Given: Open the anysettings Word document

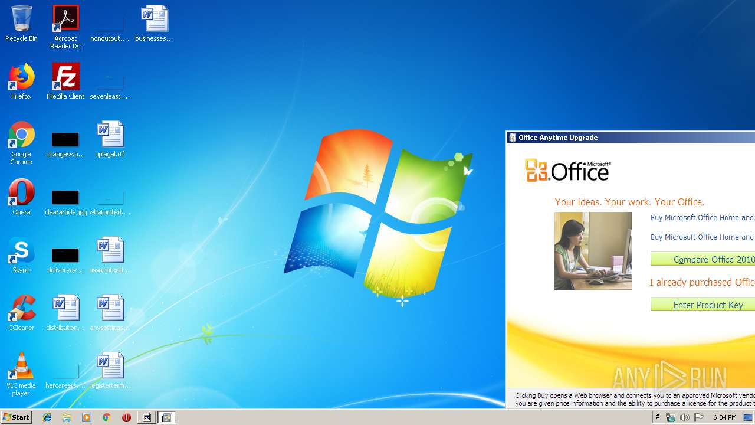Looking at the screenshot, I should [x=110, y=313].
